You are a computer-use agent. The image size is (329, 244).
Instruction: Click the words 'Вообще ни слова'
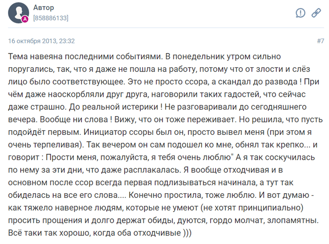74,119
